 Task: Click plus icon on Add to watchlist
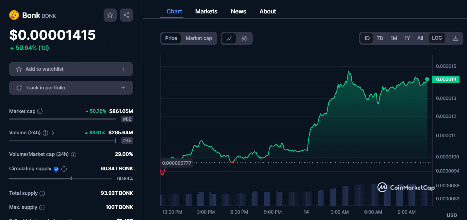[x=123, y=69]
